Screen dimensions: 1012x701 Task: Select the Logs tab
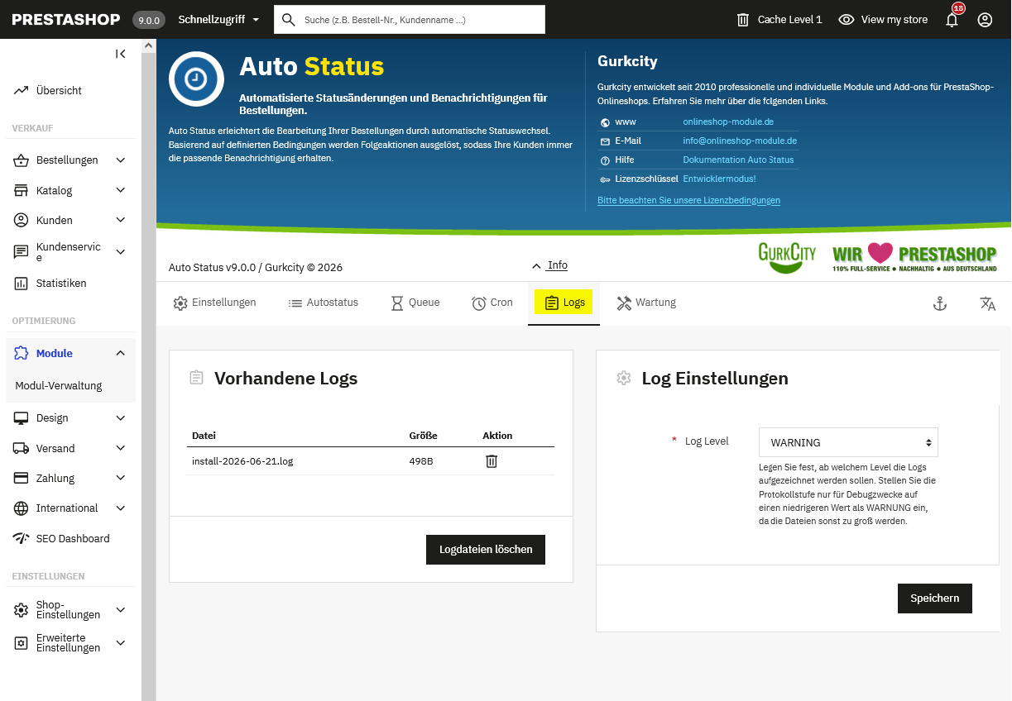[x=564, y=303]
